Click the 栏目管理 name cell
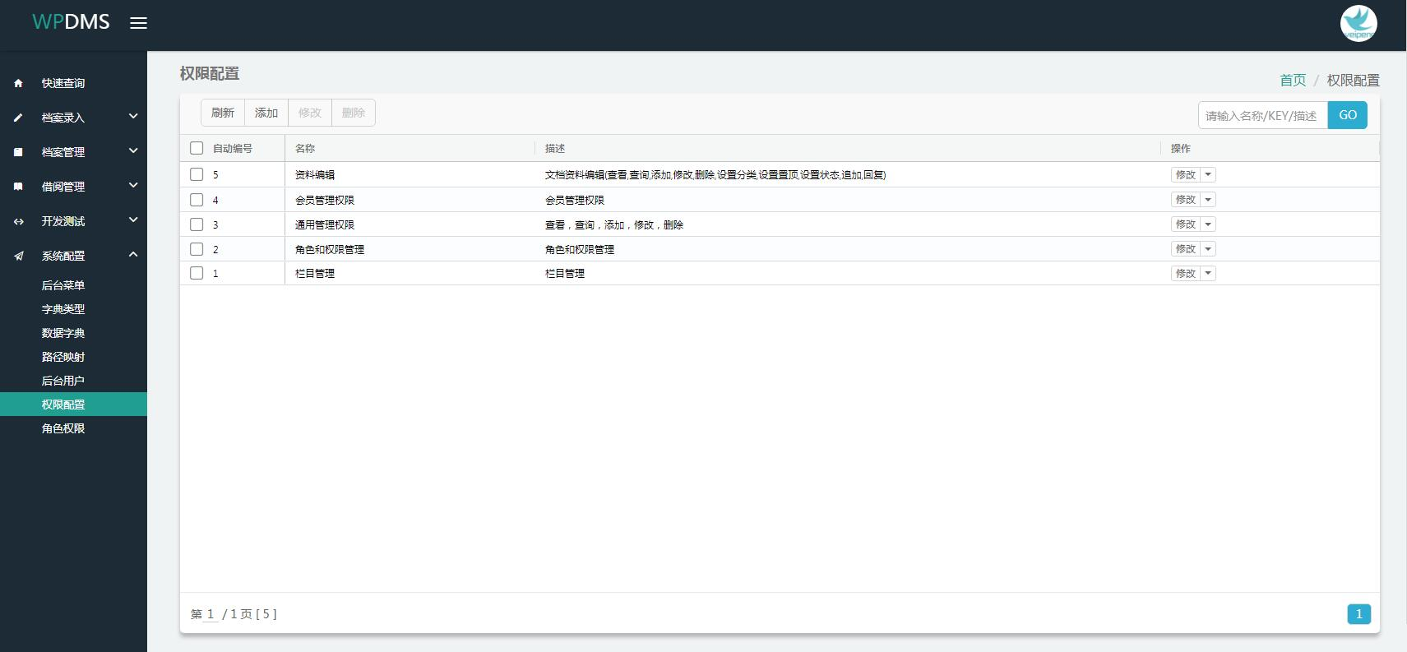 click(x=315, y=273)
